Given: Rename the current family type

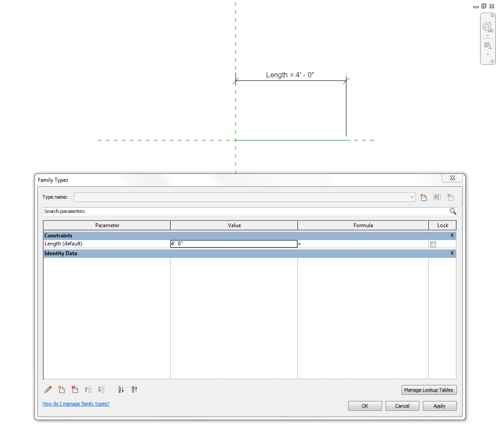Looking at the screenshot, I should tap(437, 197).
